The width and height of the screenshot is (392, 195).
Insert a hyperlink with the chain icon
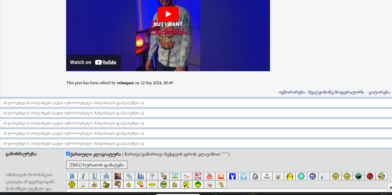[129, 176]
